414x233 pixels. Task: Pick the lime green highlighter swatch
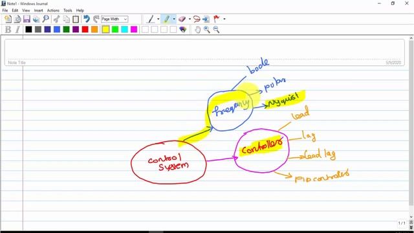point(115,29)
